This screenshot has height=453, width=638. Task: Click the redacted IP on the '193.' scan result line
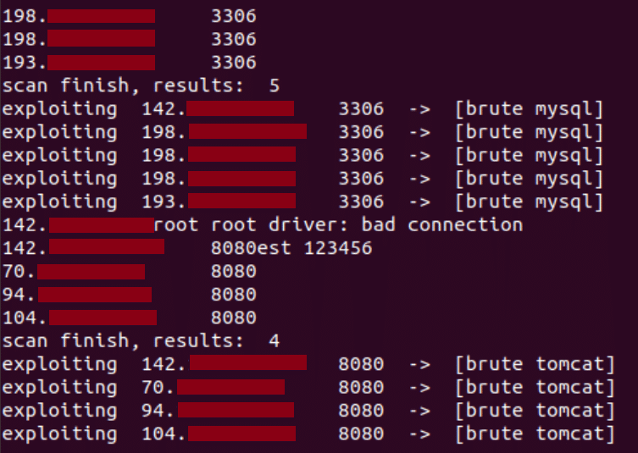point(101,63)
